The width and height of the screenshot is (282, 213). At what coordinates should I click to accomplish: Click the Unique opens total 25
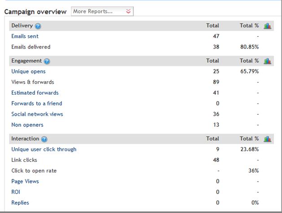pos(216,71)
